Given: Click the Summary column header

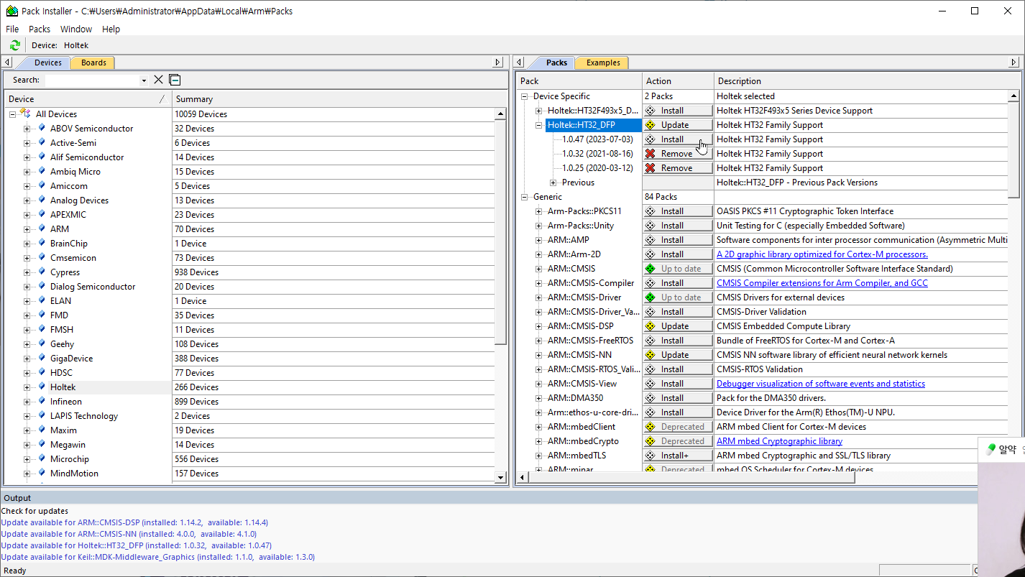Looking at the screenshot, I should coord(339,99).
